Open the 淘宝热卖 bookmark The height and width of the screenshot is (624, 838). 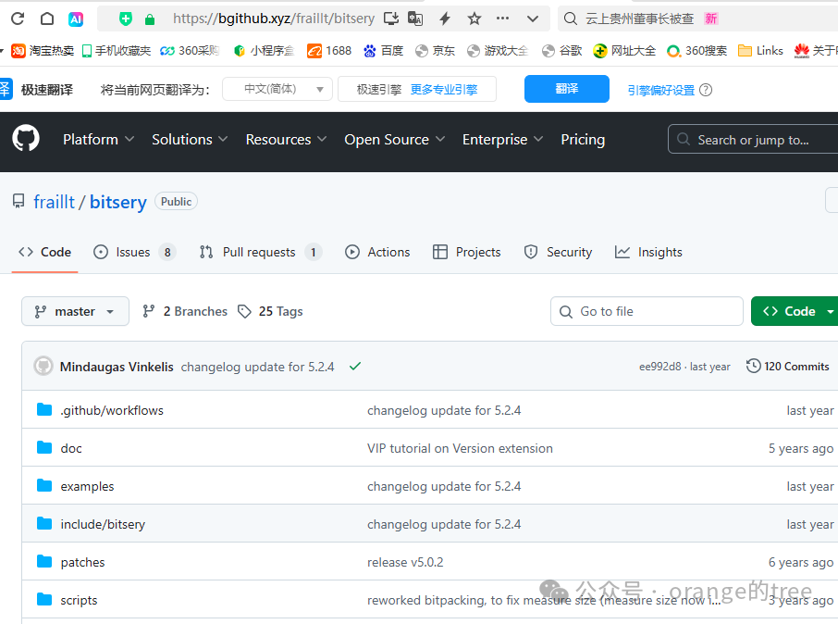click(x=43, y=51)
